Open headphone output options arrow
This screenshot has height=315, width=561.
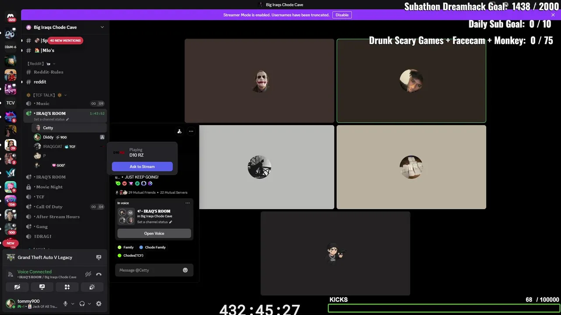(89, 304)
